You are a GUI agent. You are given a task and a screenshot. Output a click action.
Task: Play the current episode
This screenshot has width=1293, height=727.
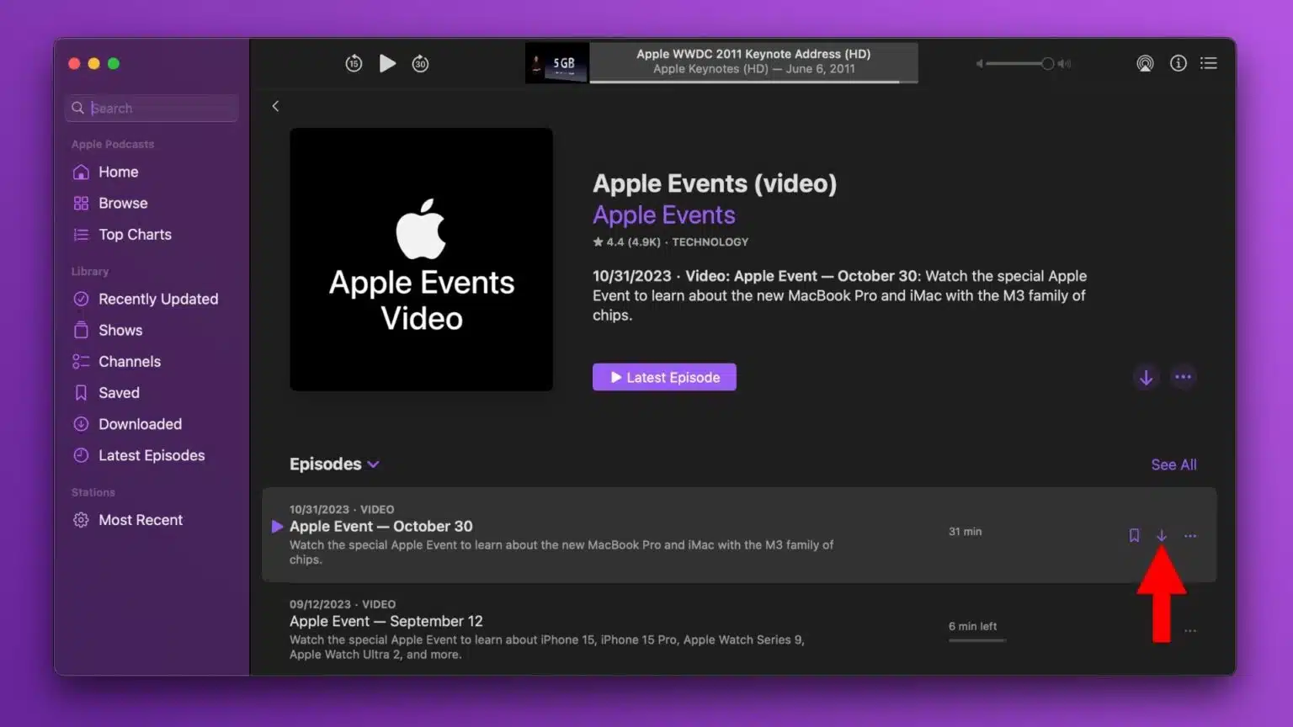387,63
